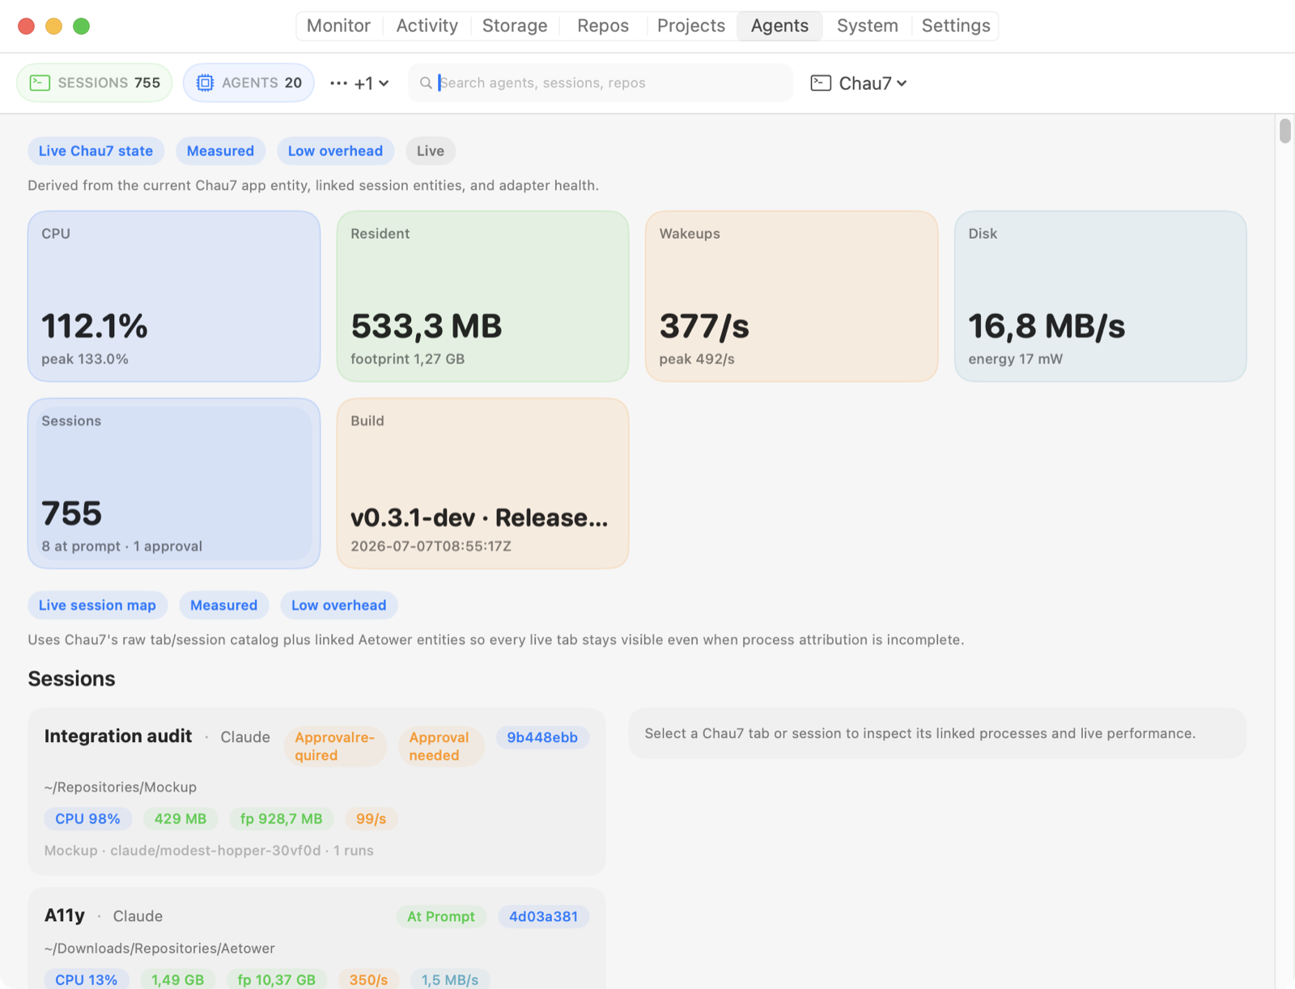Select the Sessions 755 summary card
The width and height of the screenshot is (1295, 989).
tap(174, 483)
